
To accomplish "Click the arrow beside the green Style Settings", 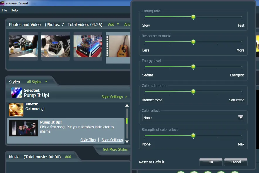I will click(x=126, y=97).
